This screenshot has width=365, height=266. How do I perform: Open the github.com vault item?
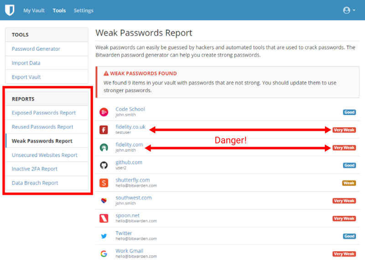pos(129,162)
